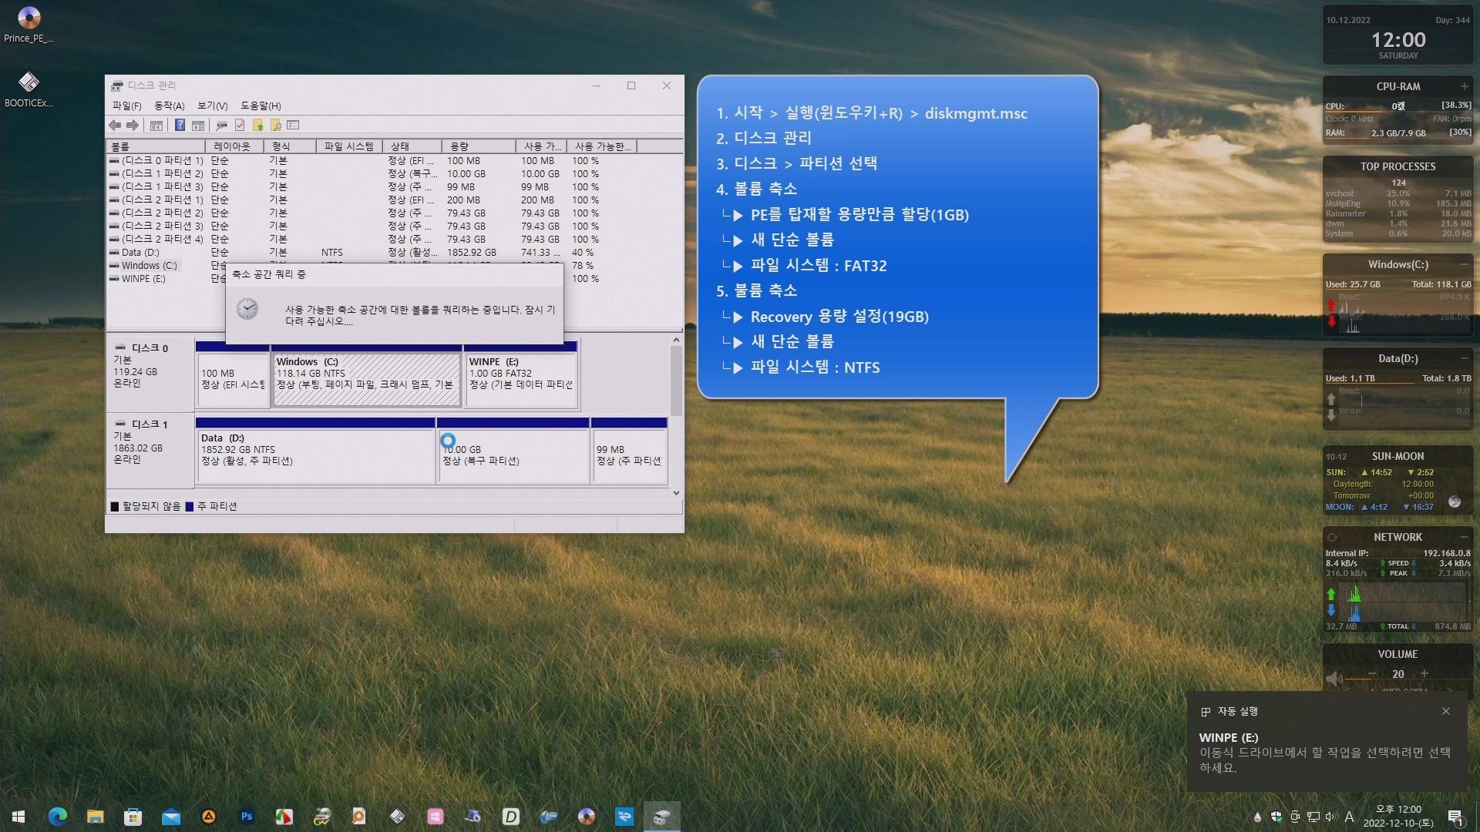This screenshot has width=1480, height=832.
Task: Increase VOLUME widget with plus button
Action: [x=1424, y=673]
